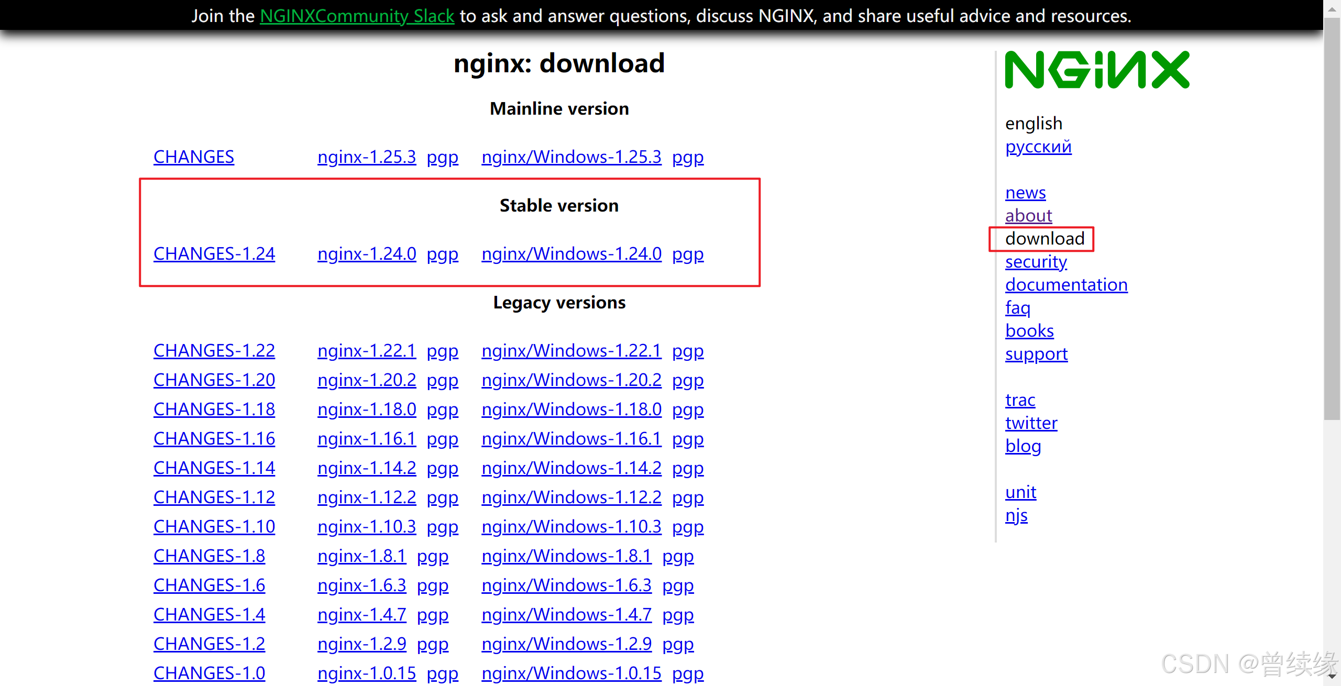Screen dimensions: 1341x686
Task: Click the scrollbar down arrow
Action: [x=1332, y=677]
